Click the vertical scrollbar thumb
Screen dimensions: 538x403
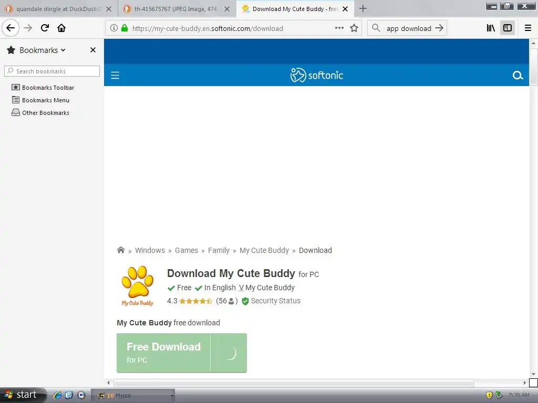(533, 67)
